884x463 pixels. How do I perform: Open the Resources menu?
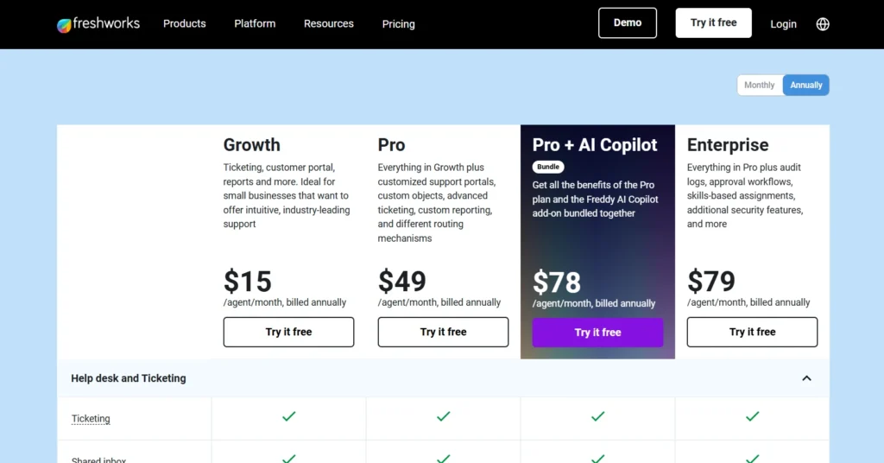(329, 23)
